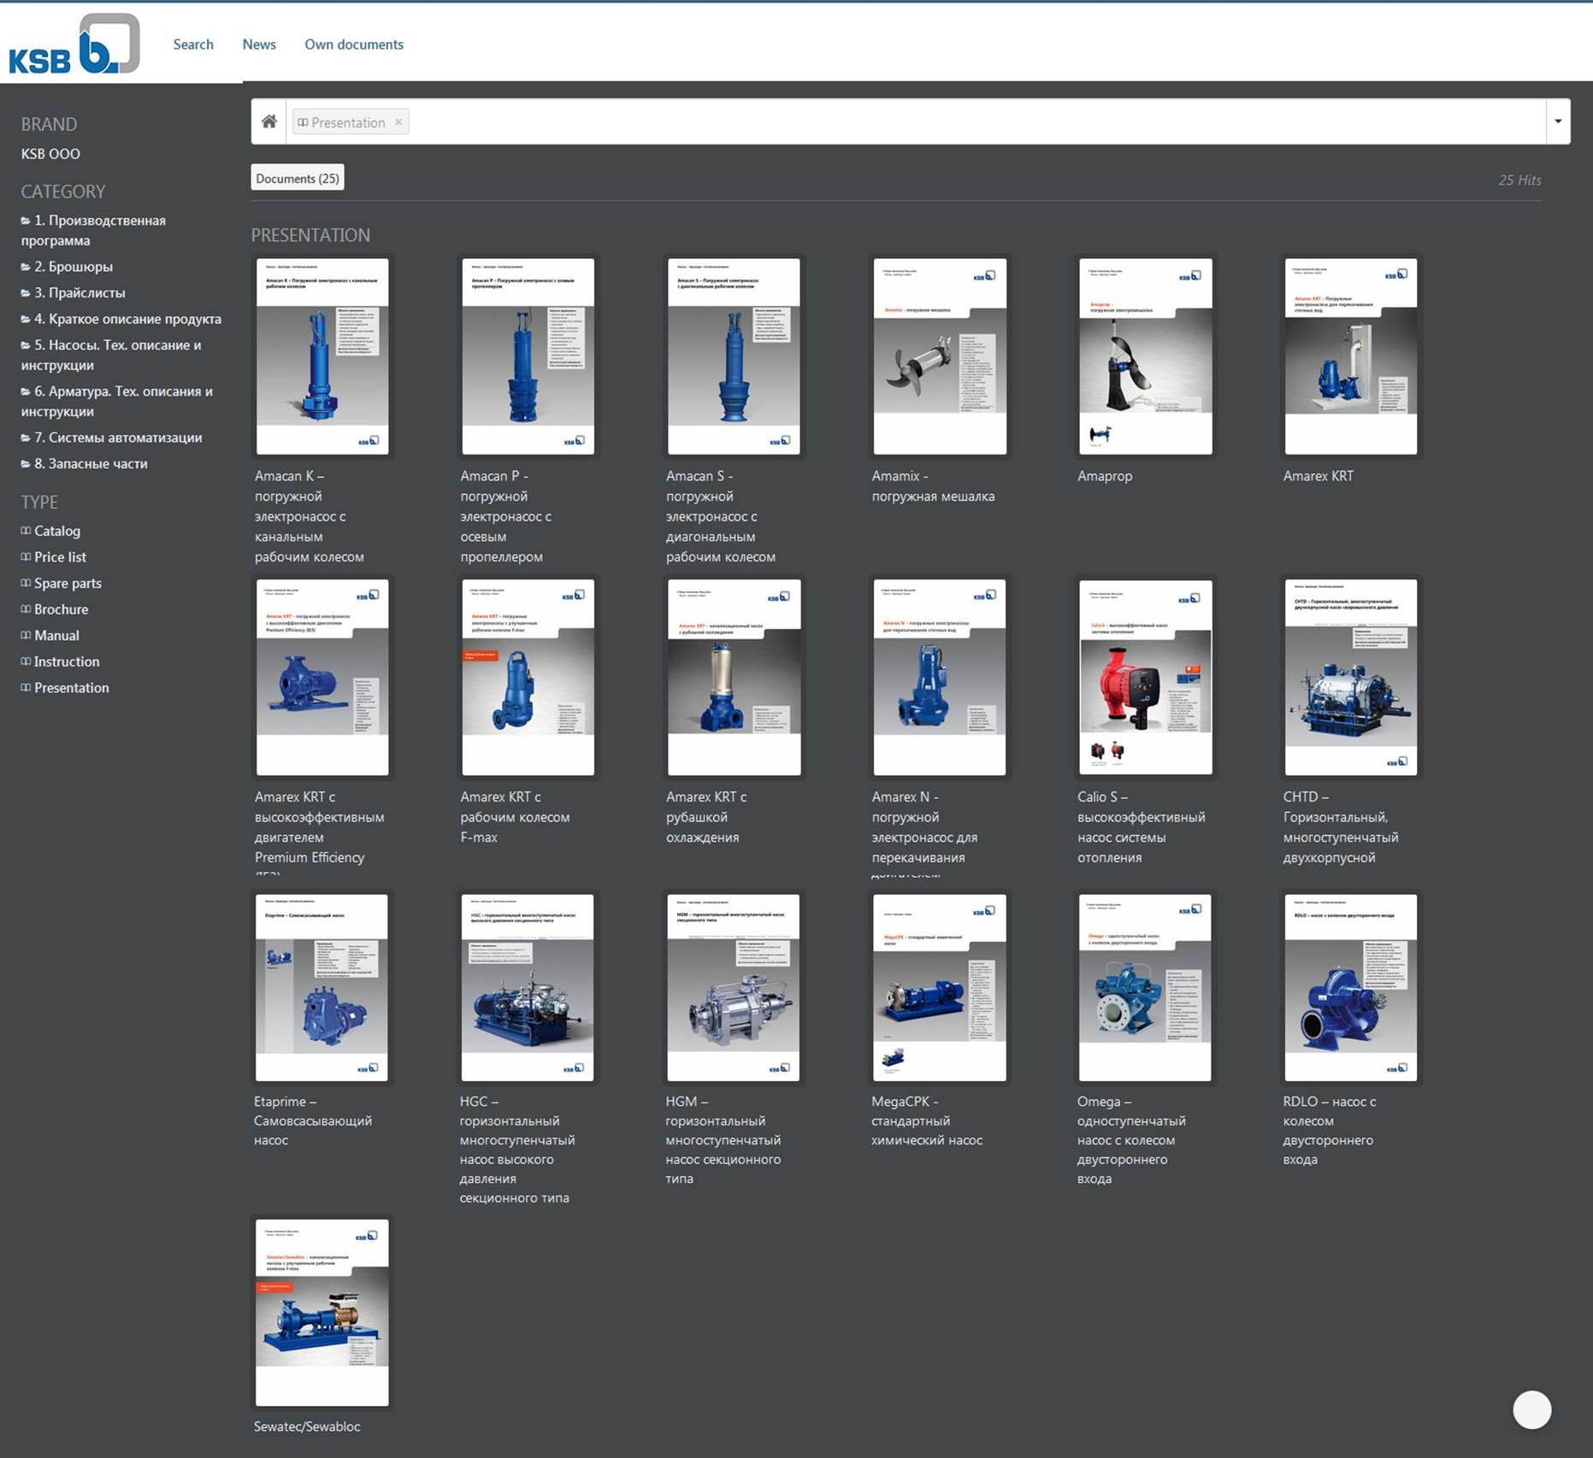Click the KSB logo
1593x1458 pixels.
click(74, 44)
